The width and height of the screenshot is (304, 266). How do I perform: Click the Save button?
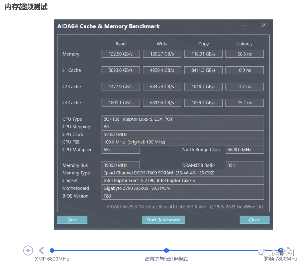tap(72, 220)
